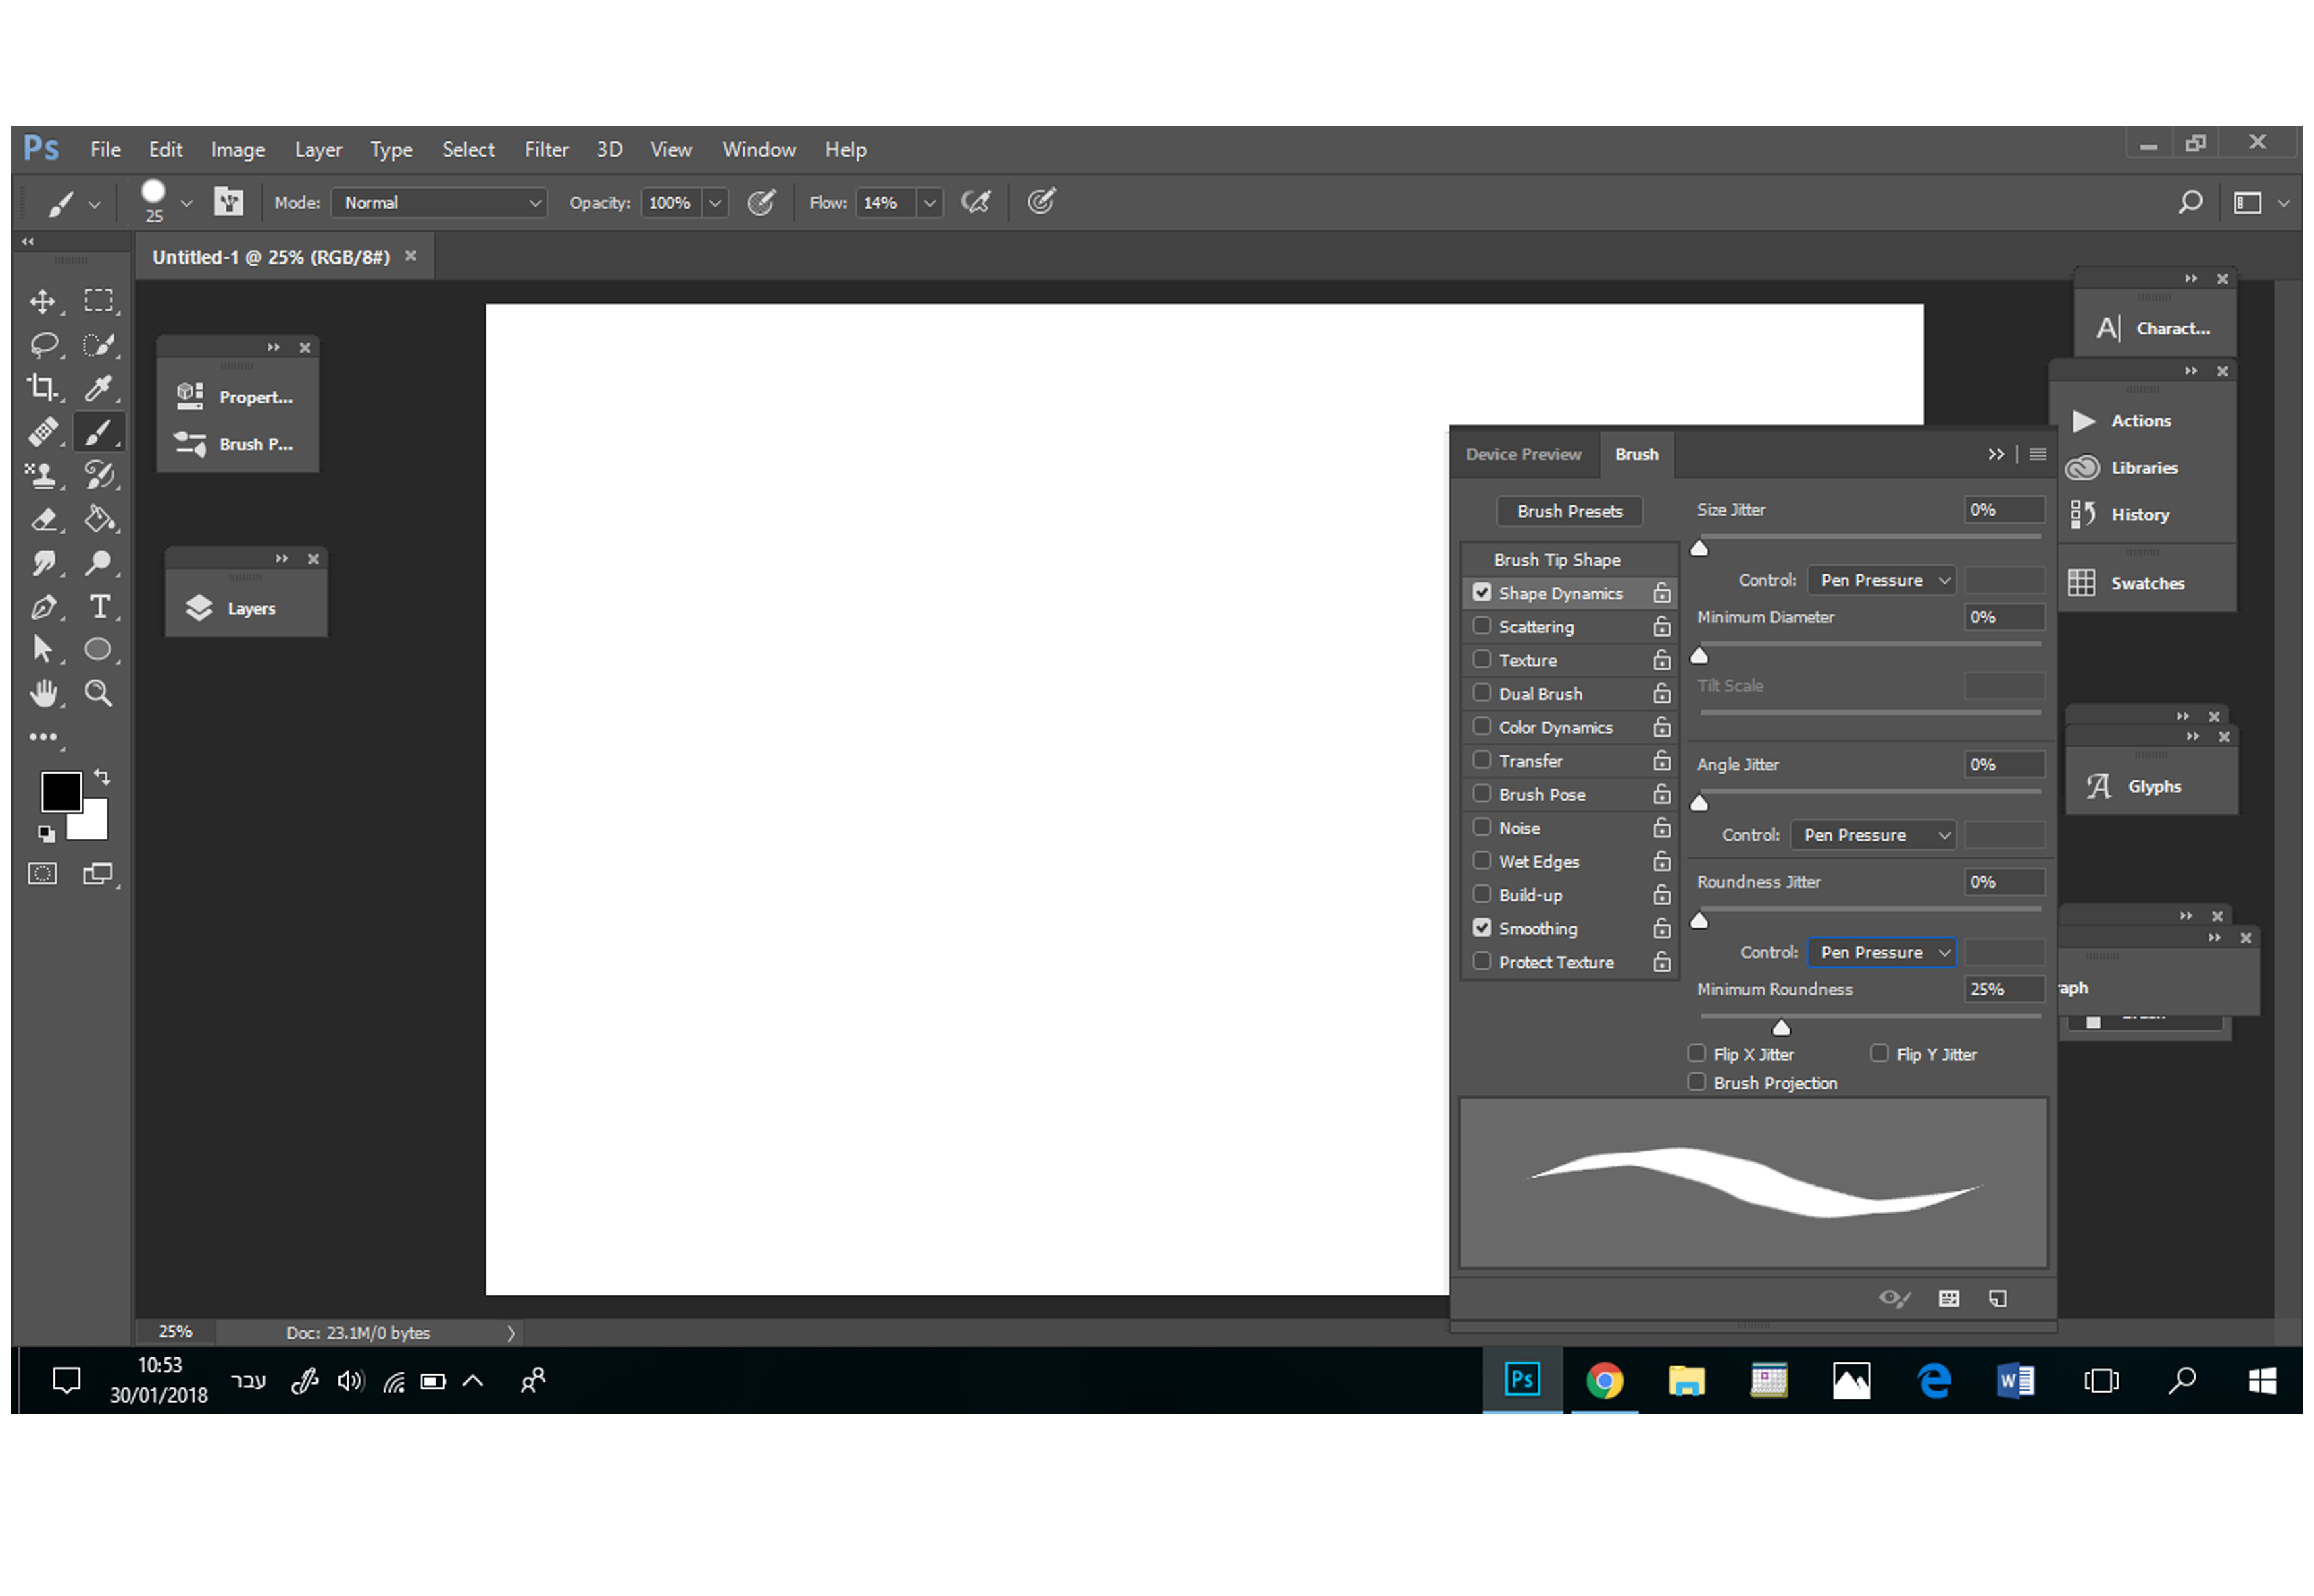Image resolution: width=2314 pixels, height=1596 pixels.
Task: Open the History panel icon
Action: pyautogui.click(x=2081, y=515)
